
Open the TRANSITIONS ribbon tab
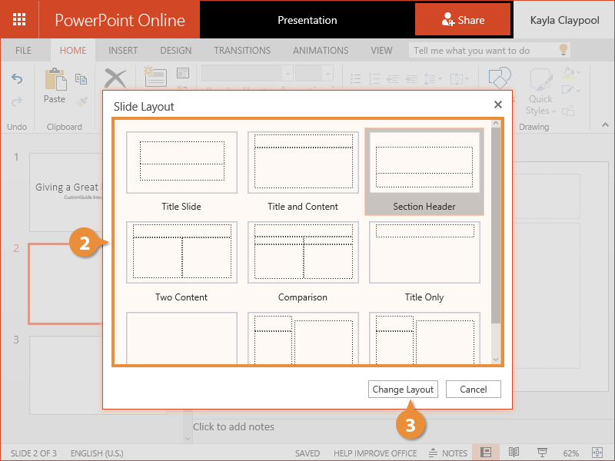point(242,51)
